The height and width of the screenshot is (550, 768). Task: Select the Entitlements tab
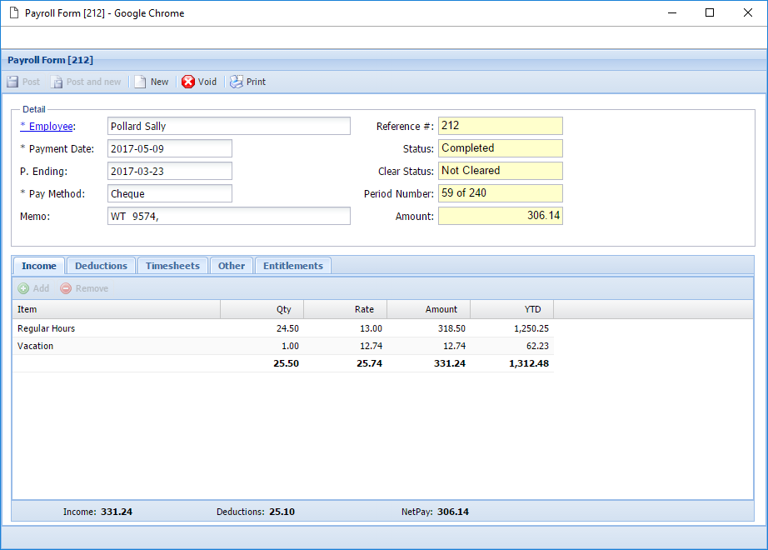click(x=292, y=265)
